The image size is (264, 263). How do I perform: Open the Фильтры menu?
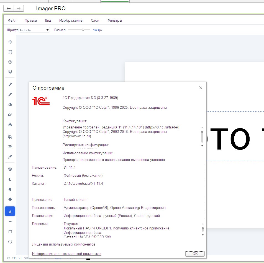tap(115, 21)
